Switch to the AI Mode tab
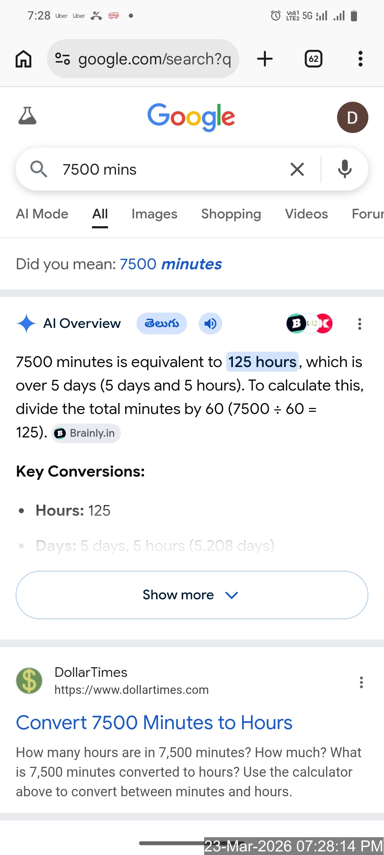This screenshot has height=855, width=384. coord(42,214)
